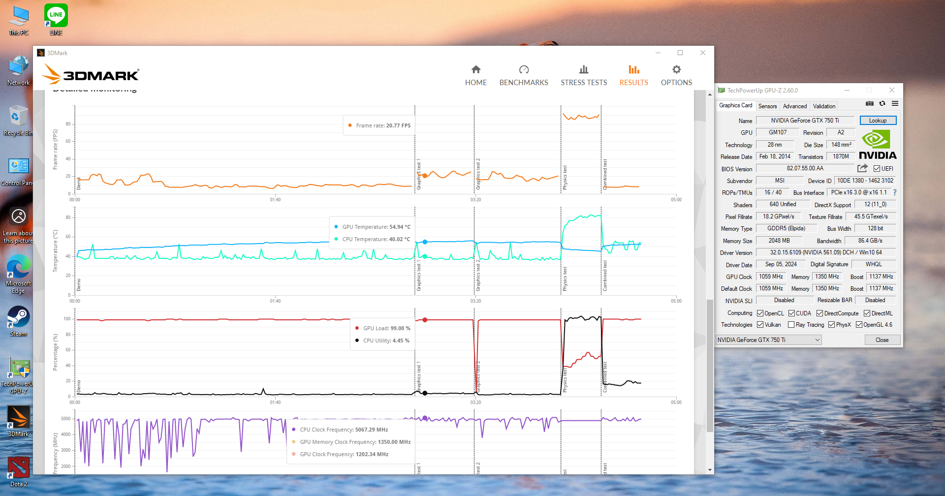Switch to the Advanced tab
Viewport: 945px width, 496px height.
pyautogui.click(x=794, y=106)
